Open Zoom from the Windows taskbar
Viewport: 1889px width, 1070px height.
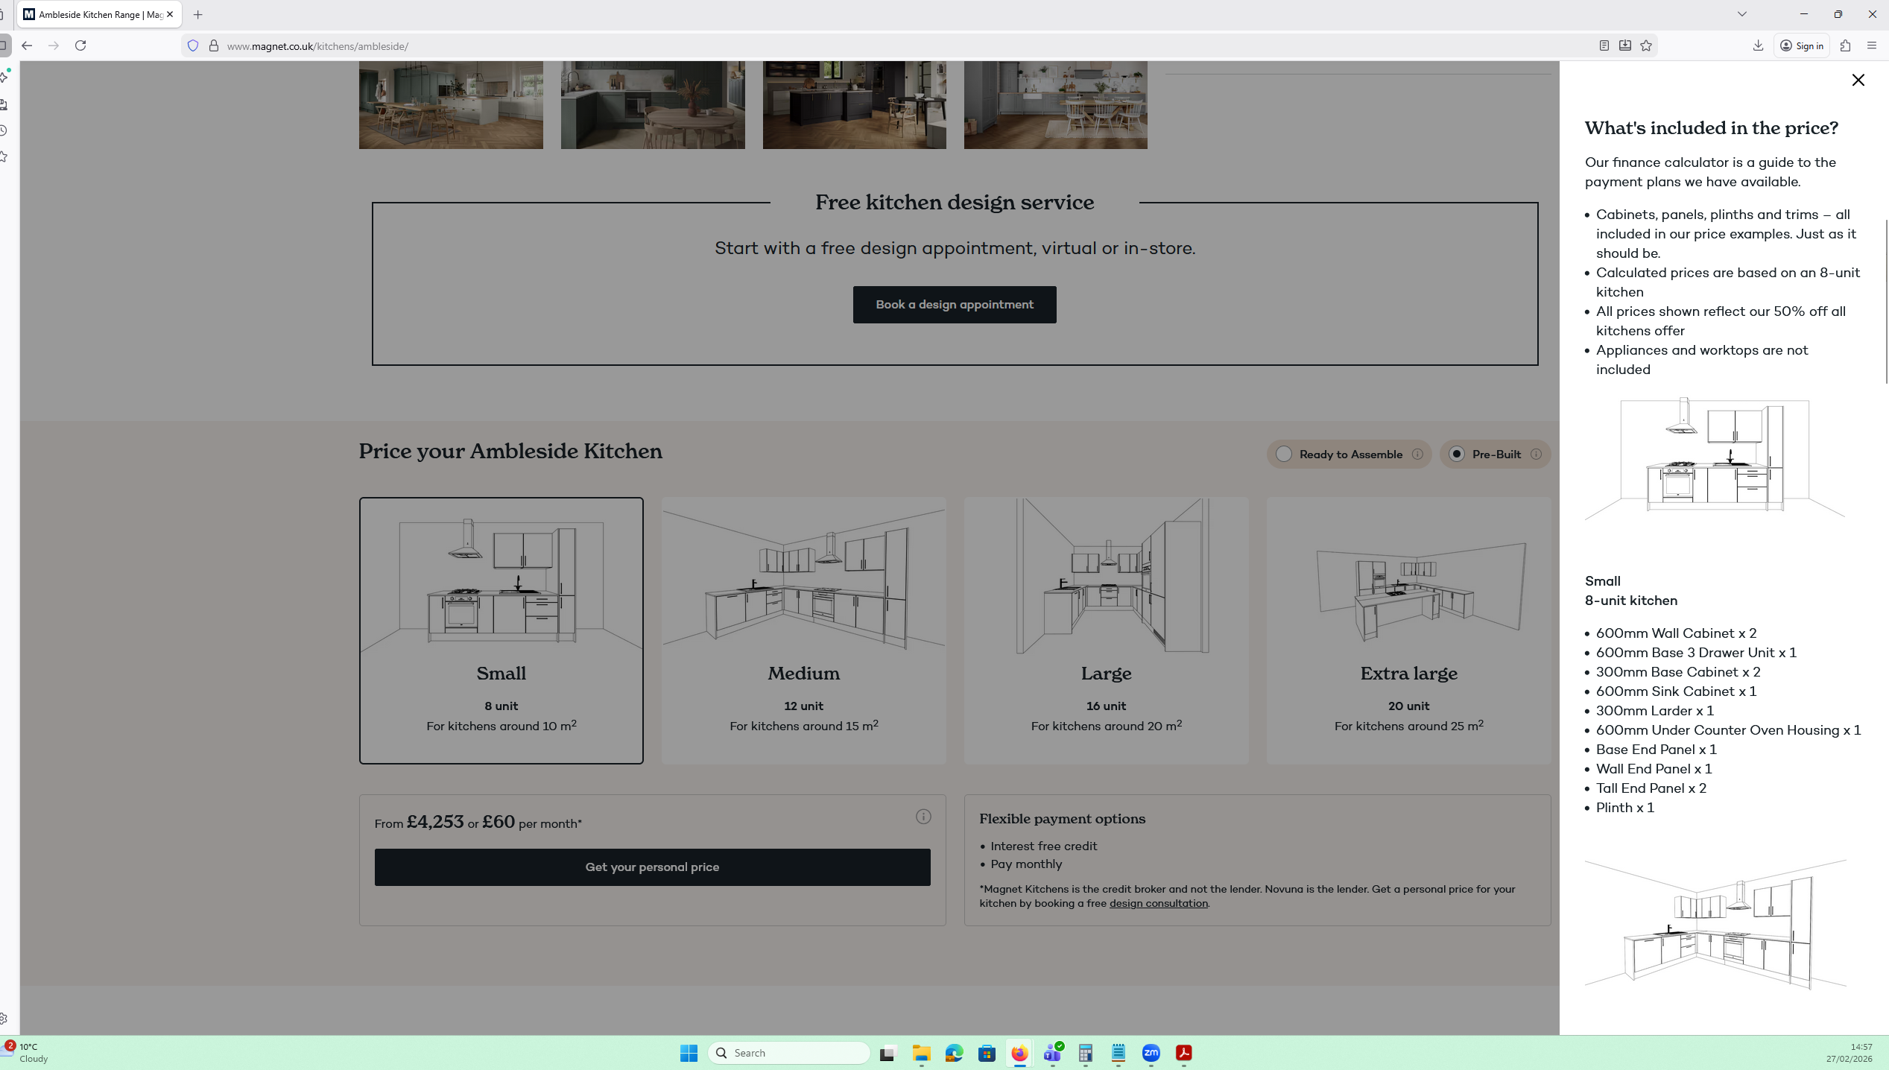coord(1151,1053)
